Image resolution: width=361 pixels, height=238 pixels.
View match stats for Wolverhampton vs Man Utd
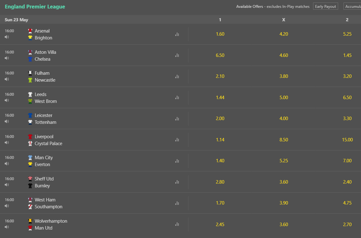click(x=177, y=224)
